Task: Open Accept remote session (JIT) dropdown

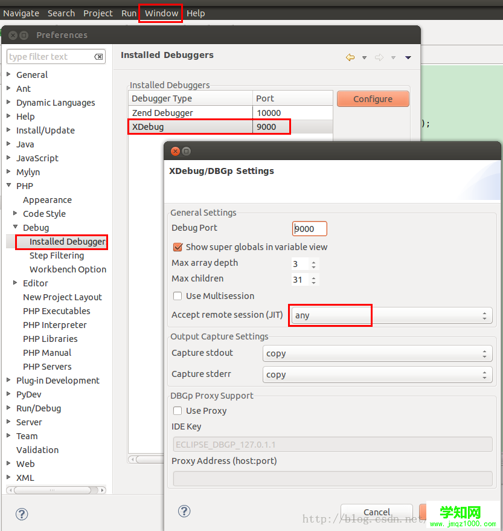Action: tap(392, 315)
